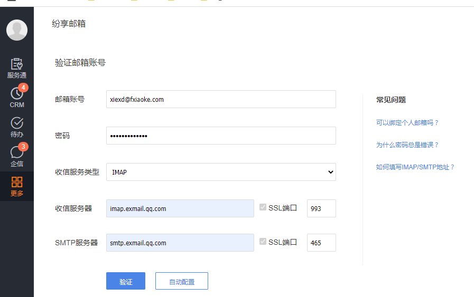Click the 验证 button
Image resolution: width=474 pixels, height=297 pixels.
126,281
